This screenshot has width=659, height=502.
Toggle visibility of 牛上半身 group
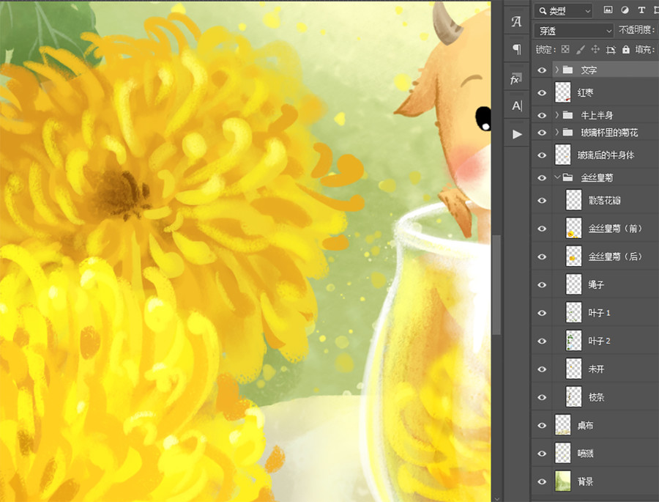542,115
